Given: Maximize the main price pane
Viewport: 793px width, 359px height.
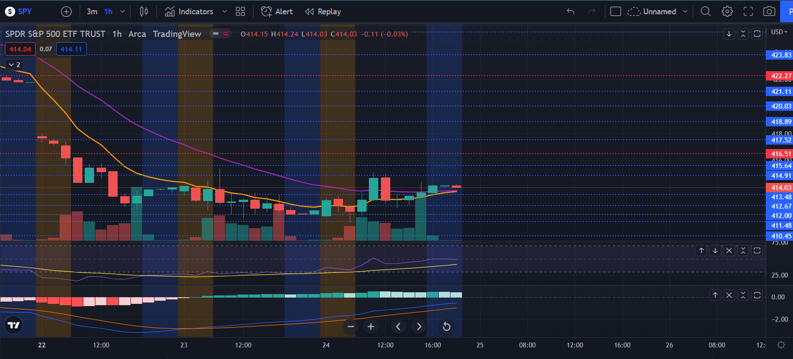Looking at the screenshot, I should 757,34.
